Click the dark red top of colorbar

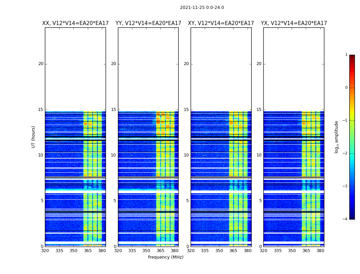[352, 57]
